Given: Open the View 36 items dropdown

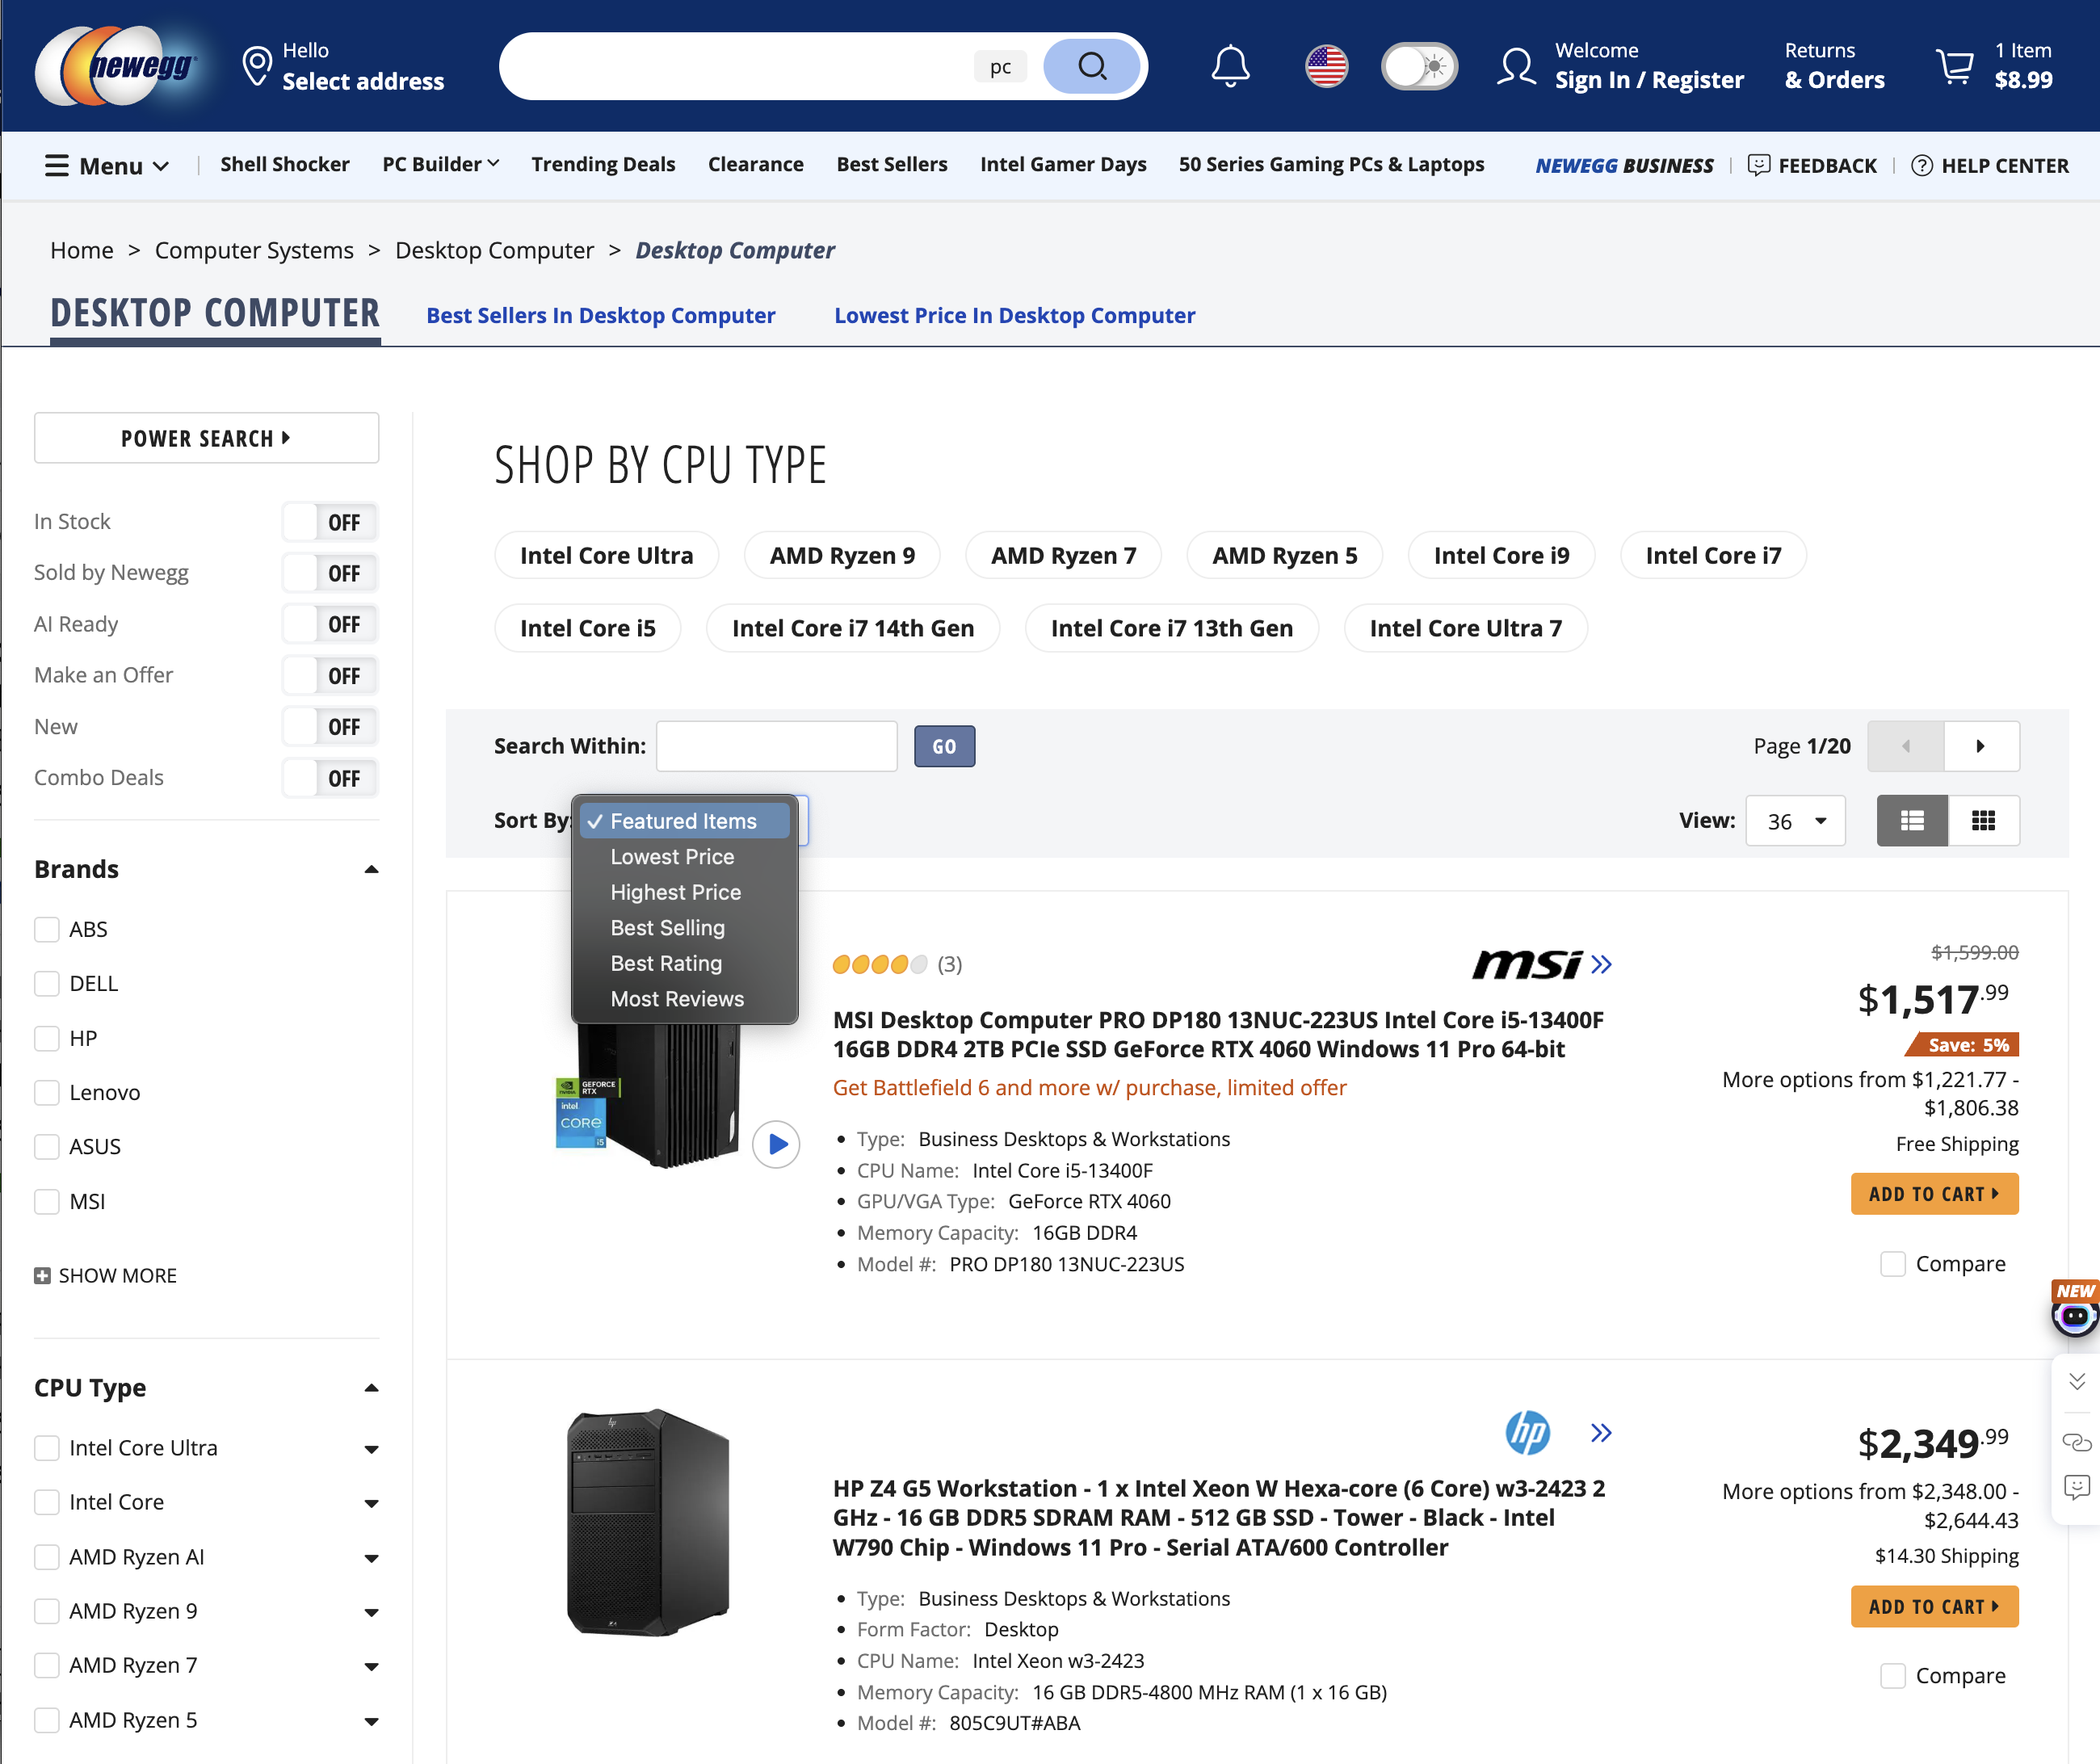Looking at the screenshot, I should (1795, 820).
